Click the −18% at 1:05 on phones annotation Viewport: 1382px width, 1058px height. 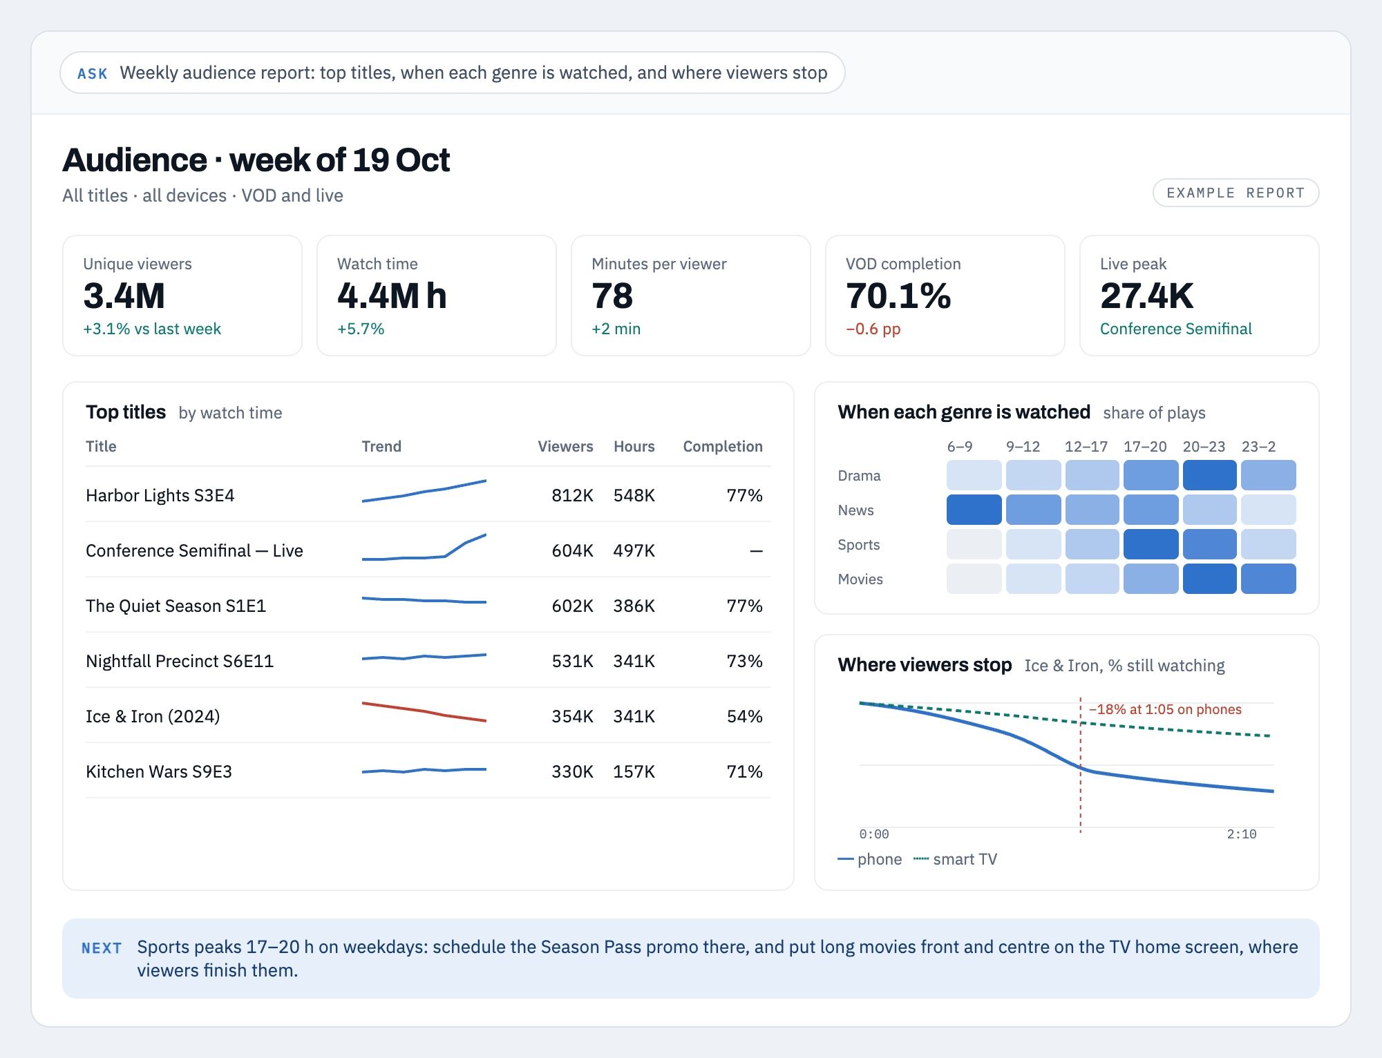pyautogui.click(x=1165, y=709)
